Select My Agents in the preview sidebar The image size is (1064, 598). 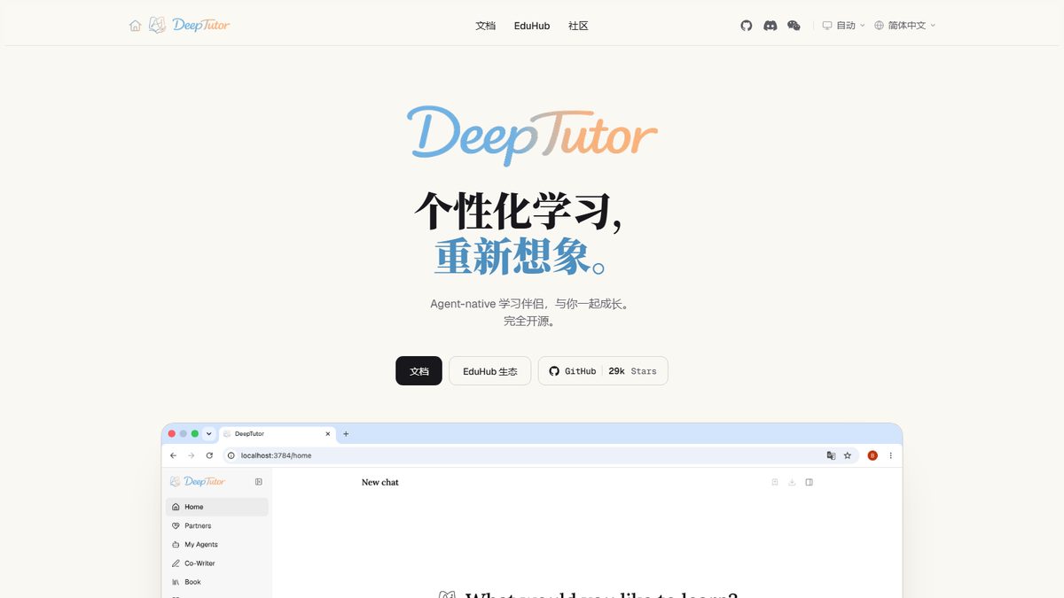pyautogui.click(x=216, y=544)
